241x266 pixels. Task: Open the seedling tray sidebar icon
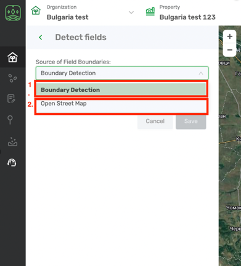tap(12, 141)
